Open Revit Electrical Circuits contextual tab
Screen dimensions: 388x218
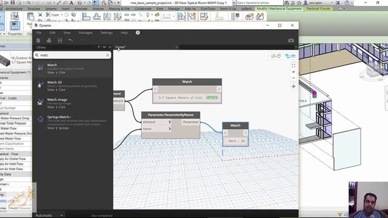coord(318,8)
